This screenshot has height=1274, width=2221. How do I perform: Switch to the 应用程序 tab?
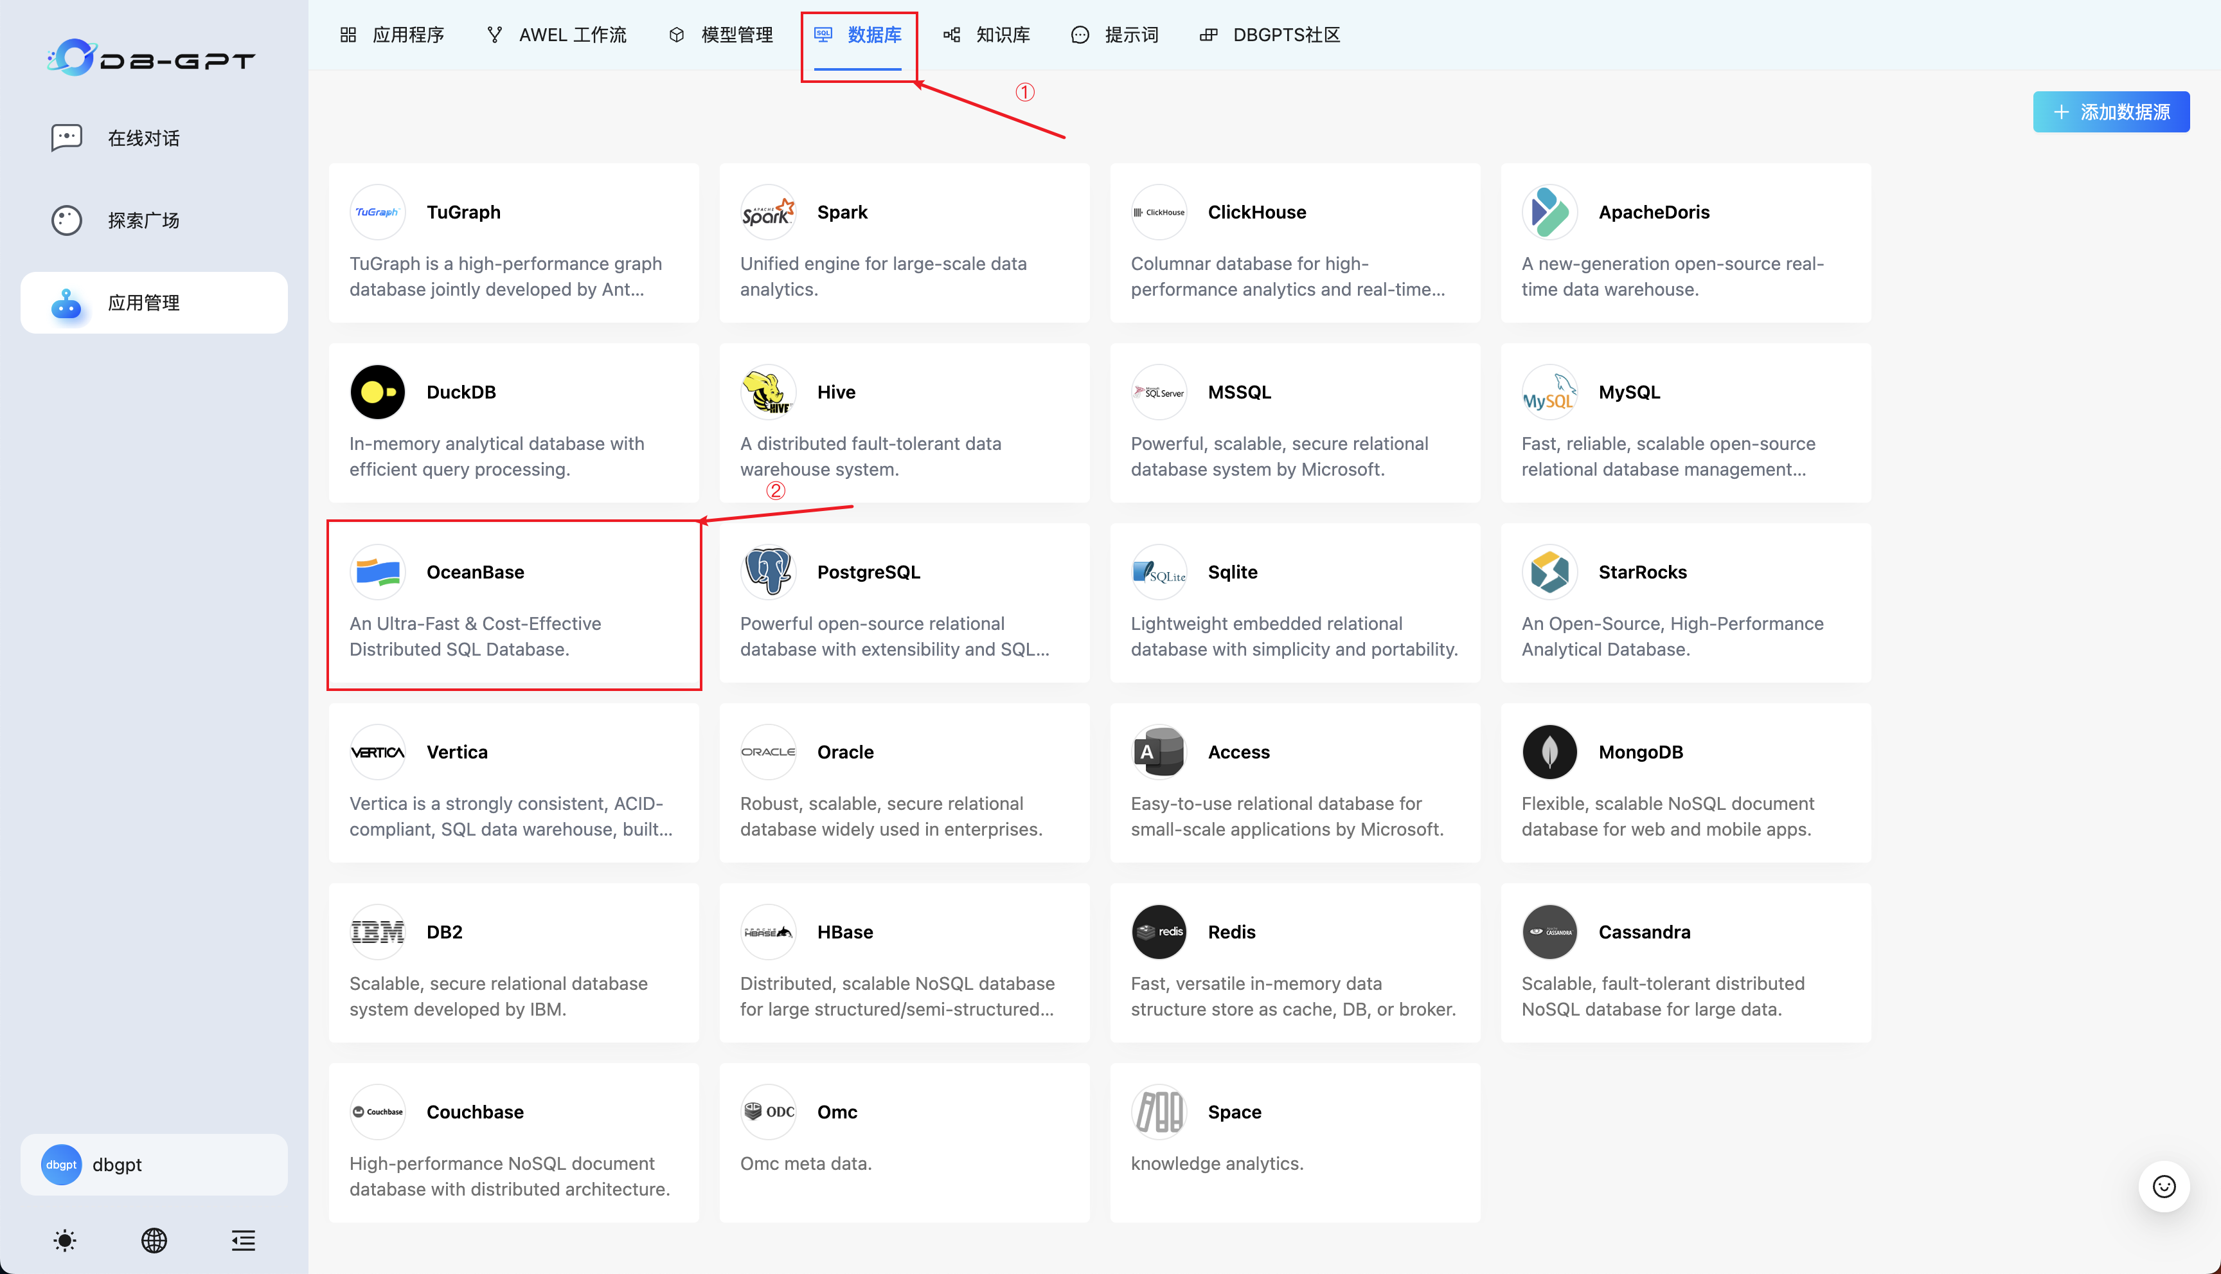point(392,35)
